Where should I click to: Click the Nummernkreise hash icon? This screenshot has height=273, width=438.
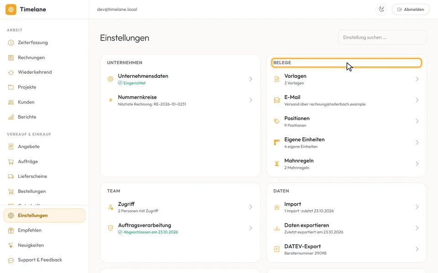[x=110, y=100]
